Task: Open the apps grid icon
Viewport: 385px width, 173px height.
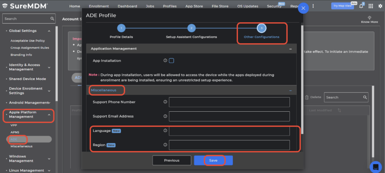Action: point(371,6)
